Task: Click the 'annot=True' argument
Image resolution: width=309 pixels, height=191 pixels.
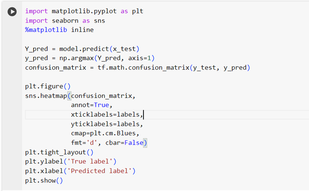Action: pyautogui.click(x=91, y=106)
